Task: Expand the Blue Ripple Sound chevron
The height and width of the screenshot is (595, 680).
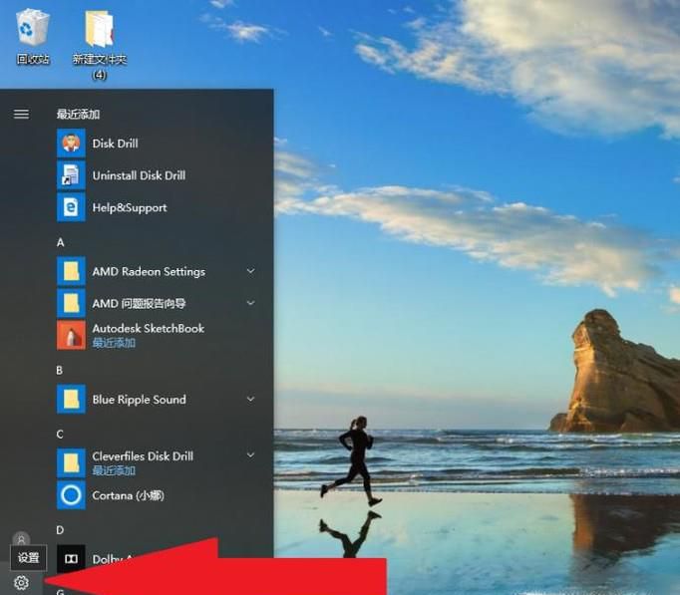Action: (x=250, y=399)
